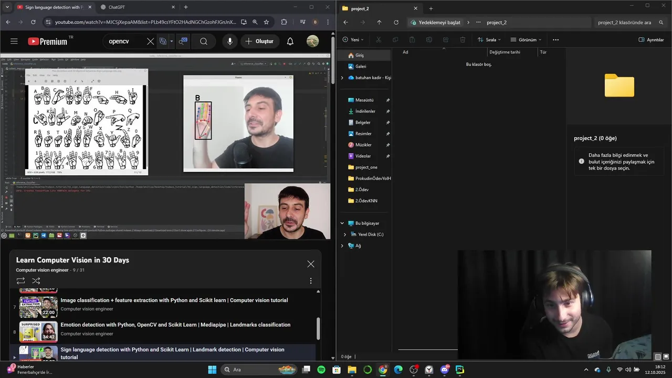The width and height of the screenshot is (672, 378).
Task: Go back in the Chrome browser
Action: point(8,22)
